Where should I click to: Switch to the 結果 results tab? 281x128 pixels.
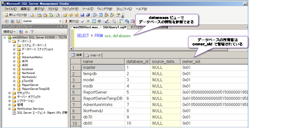click(x=77, y=55)
